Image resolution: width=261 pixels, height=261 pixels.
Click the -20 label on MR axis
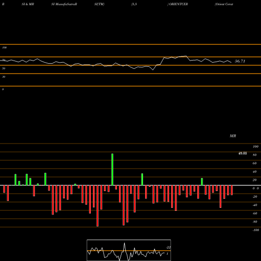coord(255,197)
